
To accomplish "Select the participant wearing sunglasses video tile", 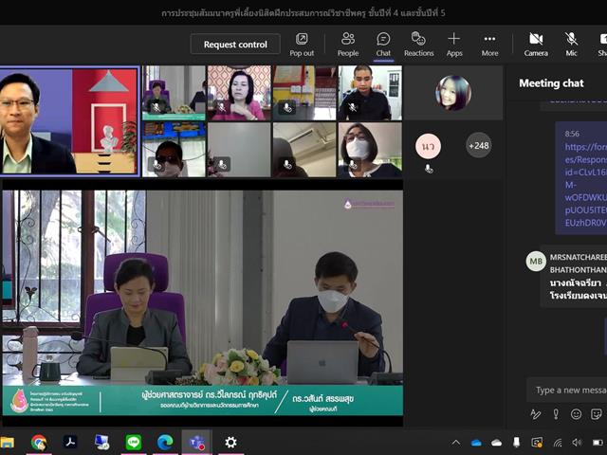I will 174,150.
